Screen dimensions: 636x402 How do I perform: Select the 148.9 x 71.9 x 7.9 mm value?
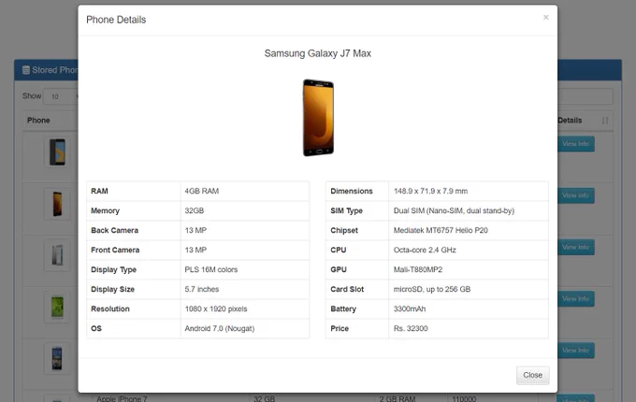tap(430, 191)
